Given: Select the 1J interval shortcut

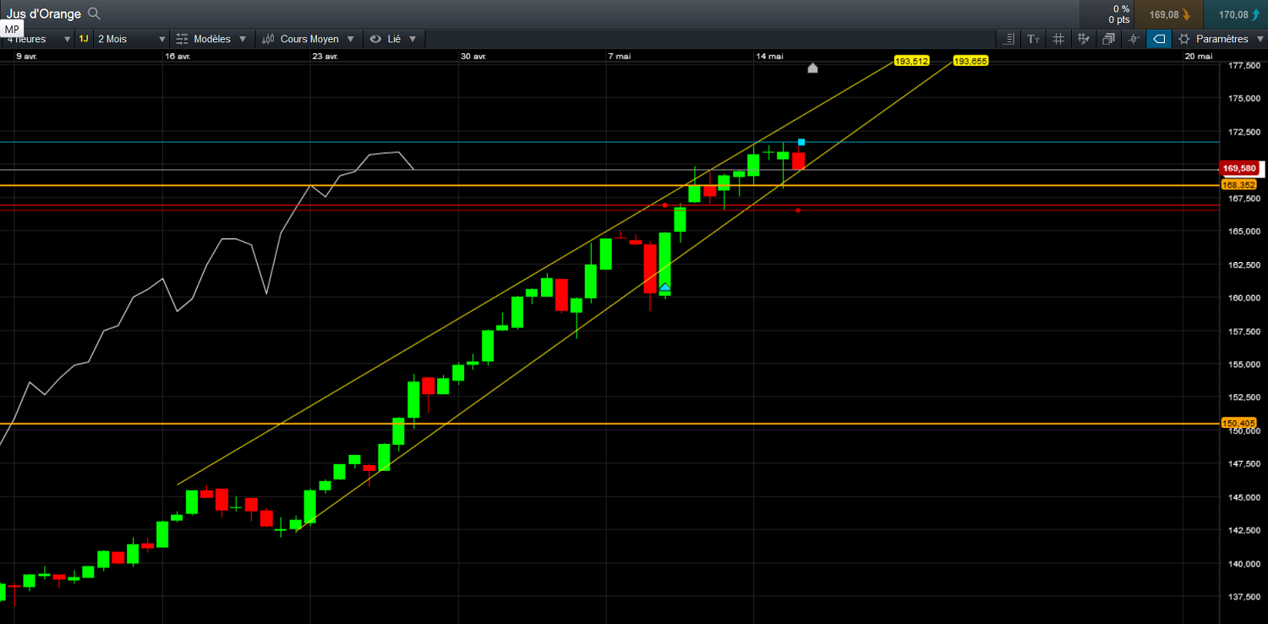Looking at the screenshot, I should click(x=84, y=39).
